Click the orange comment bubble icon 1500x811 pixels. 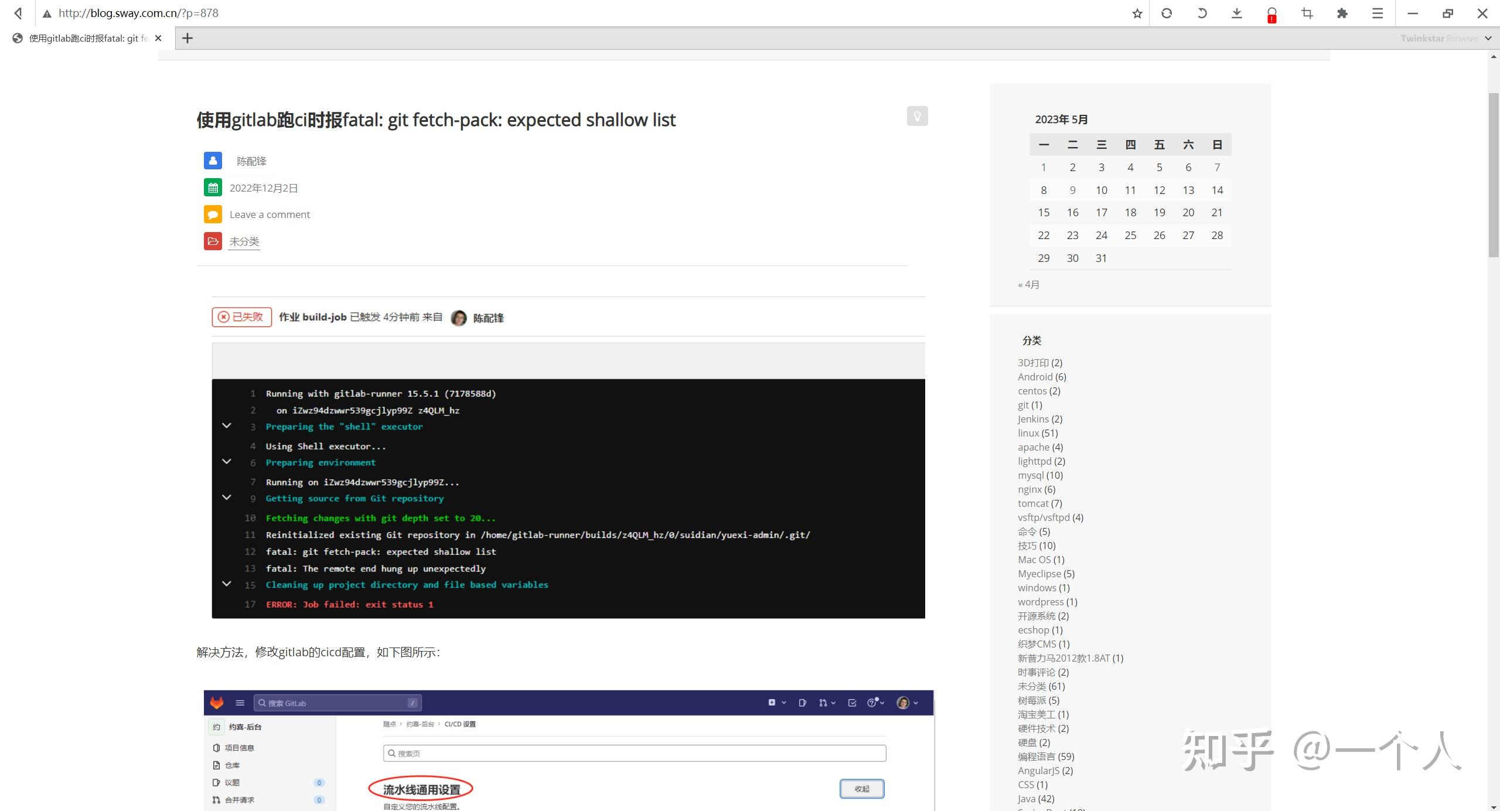213,214
